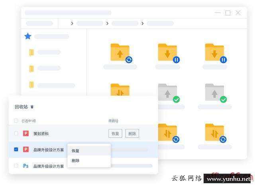Open the upload folder with sync badge
This screenshot has width=255, height=186.
[x=121, y=53]
